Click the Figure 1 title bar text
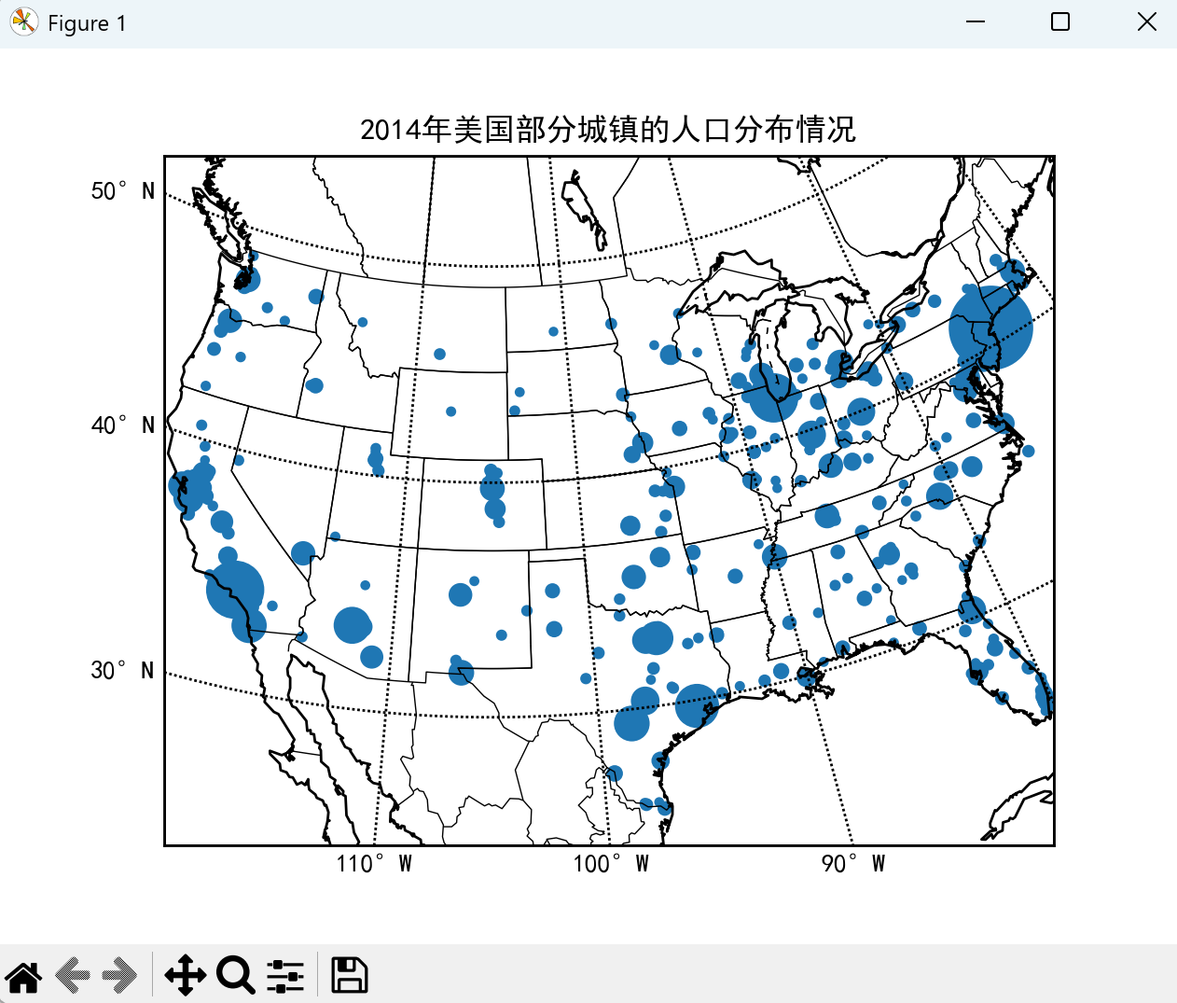The width and height of the screenshot is (1177, 1003). point(87,23)
